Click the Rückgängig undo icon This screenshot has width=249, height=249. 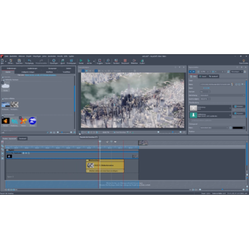[29, 62]
